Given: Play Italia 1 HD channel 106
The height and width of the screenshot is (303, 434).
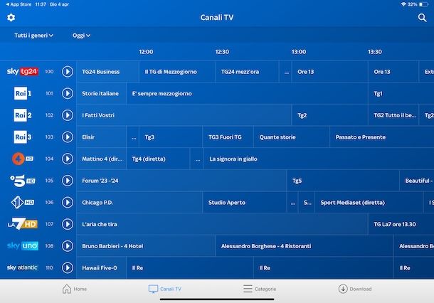Looking at the screenshot, I should pos(68,202).
